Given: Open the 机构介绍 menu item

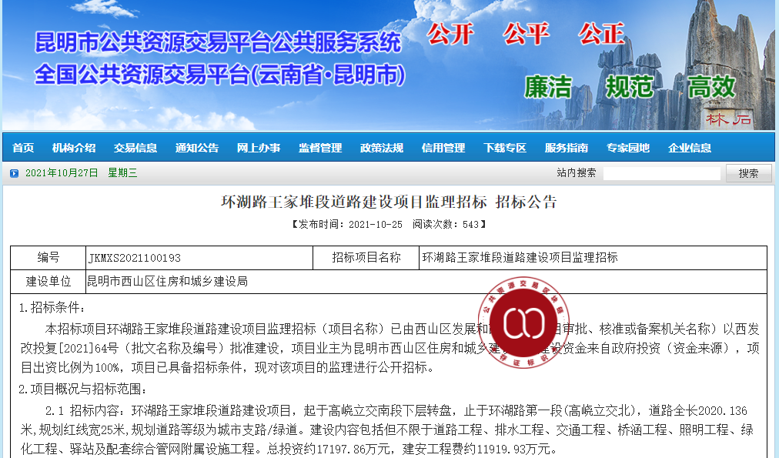Looking at the screenshot, I should coord(74,149).
